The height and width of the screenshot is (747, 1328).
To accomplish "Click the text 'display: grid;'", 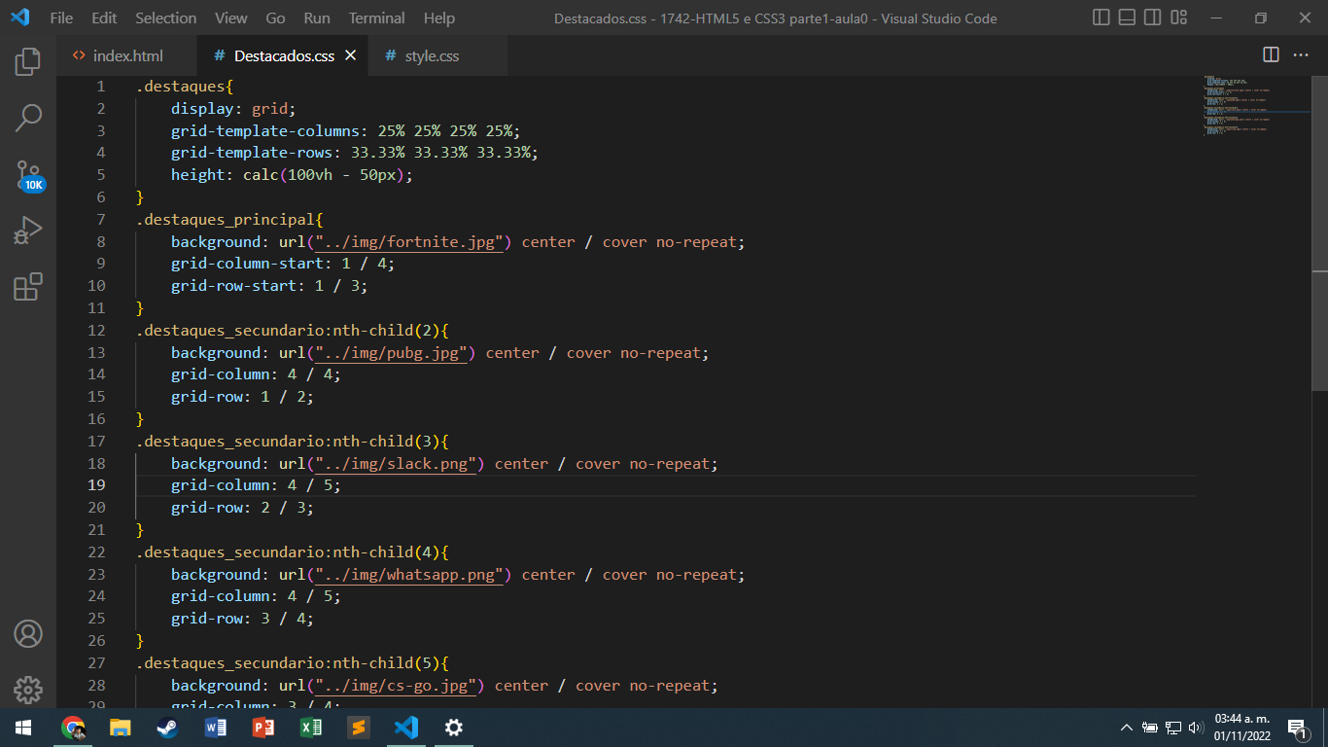I will tap(233, 108).
